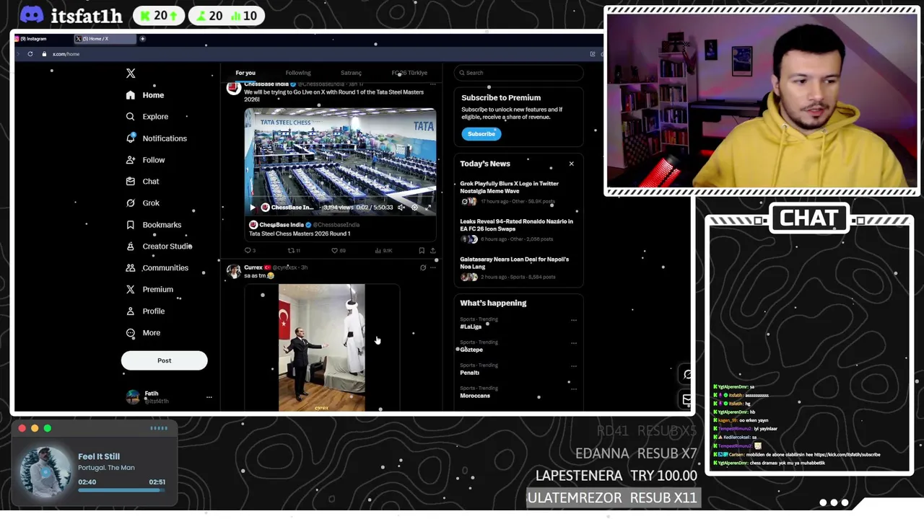Screen dimensions: 924x519
Task: Open more options on ChessBase post
Action: pyautogui.click(x=432, y=85)
